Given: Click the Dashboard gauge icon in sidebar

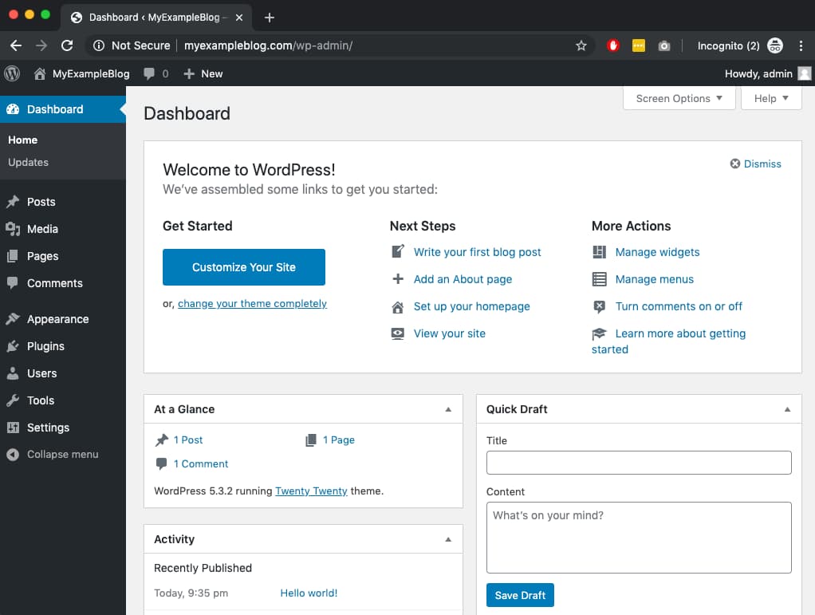Looking at the screenshot, I should [13, 109].
